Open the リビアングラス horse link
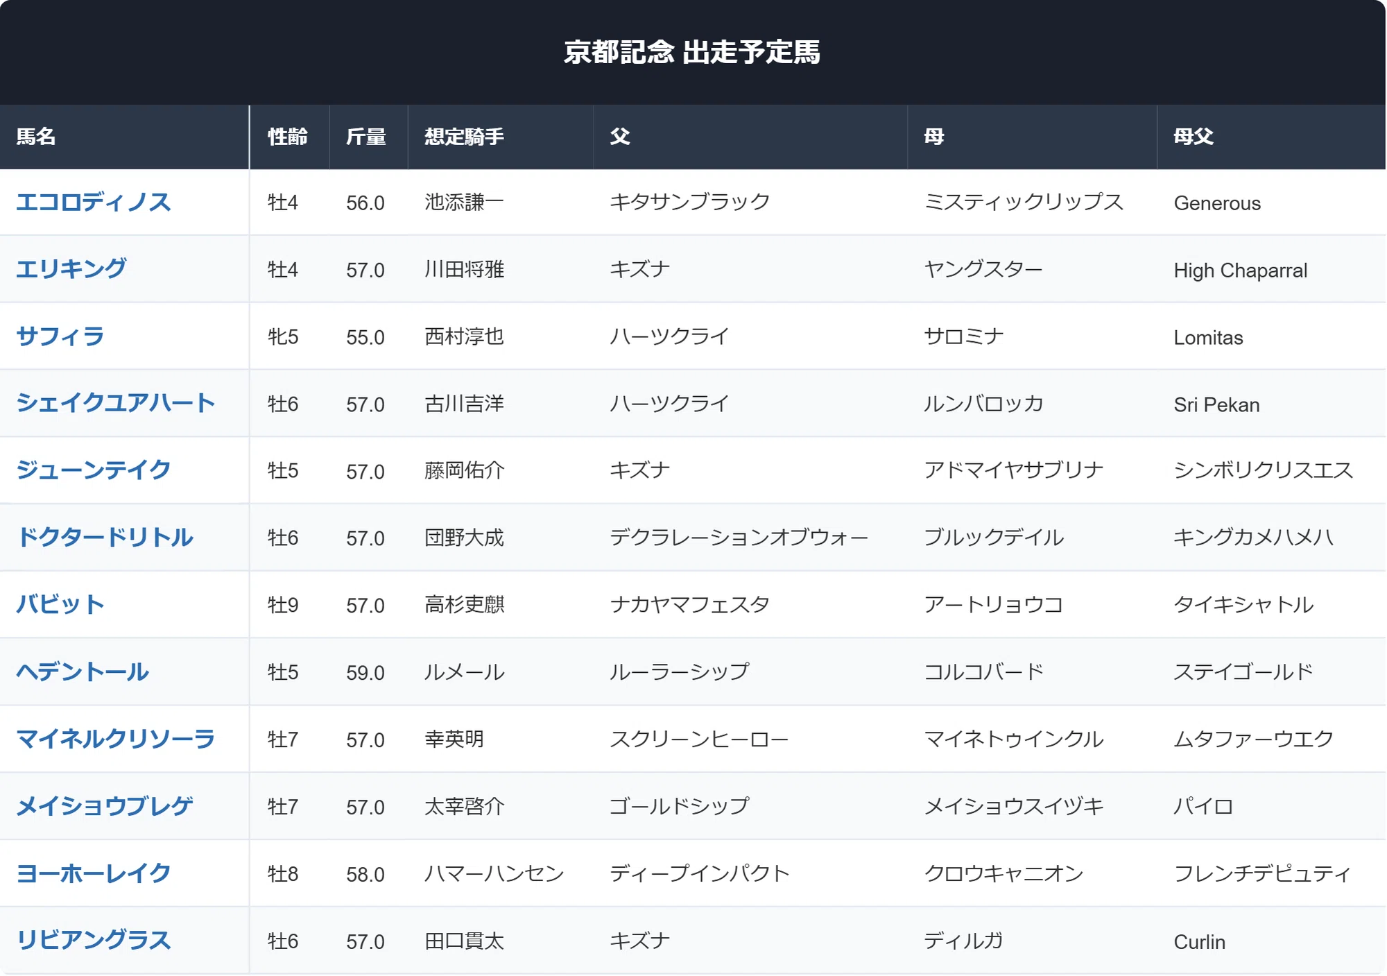Viewport: 1387px width, 976px height. [x=94, y=941]
